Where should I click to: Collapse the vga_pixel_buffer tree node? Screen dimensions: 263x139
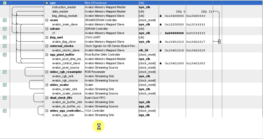point(47,55)
